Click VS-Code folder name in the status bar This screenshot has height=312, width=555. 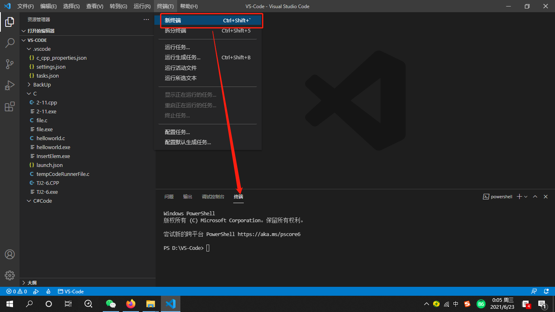click(71, 291)
